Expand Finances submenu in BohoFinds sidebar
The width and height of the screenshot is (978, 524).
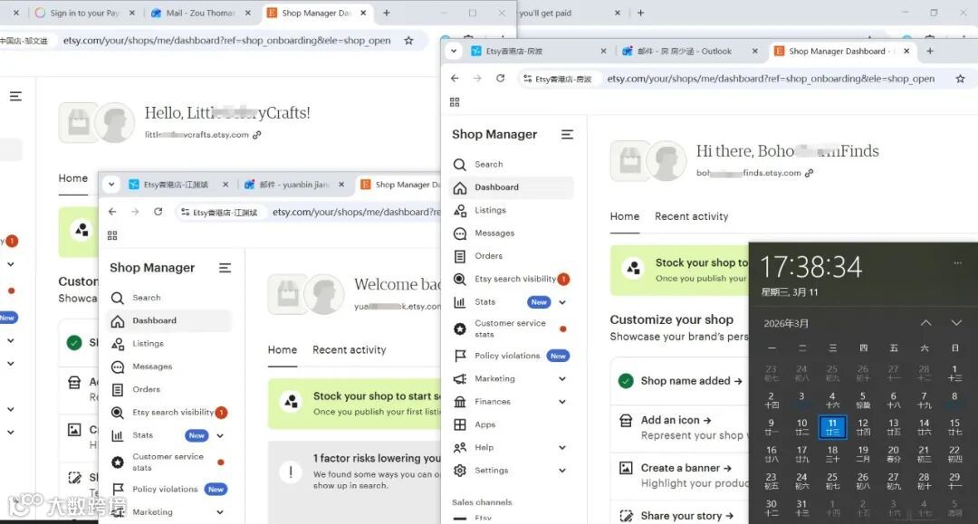[x=562, y=402]
